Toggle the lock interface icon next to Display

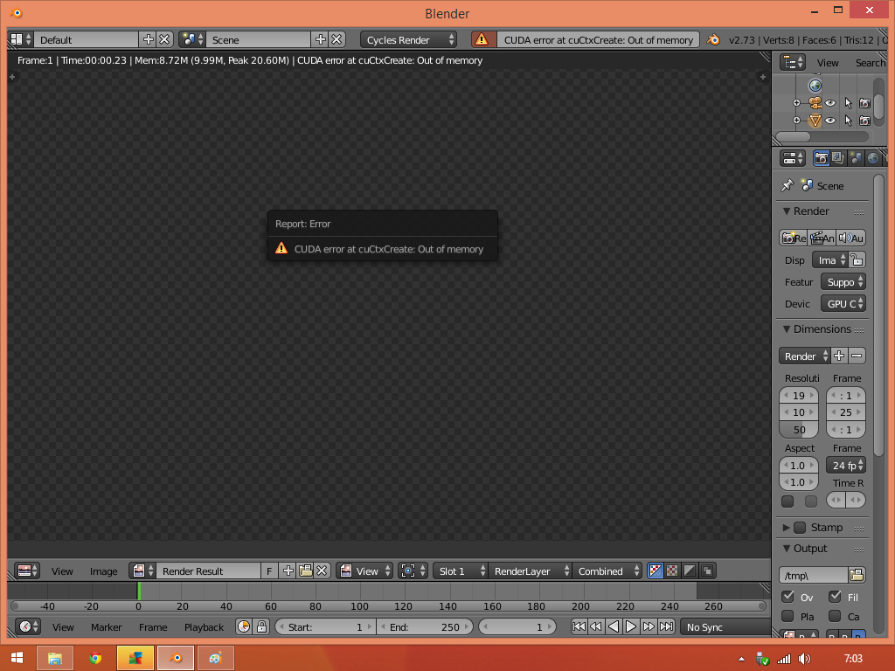click(857, 260)
